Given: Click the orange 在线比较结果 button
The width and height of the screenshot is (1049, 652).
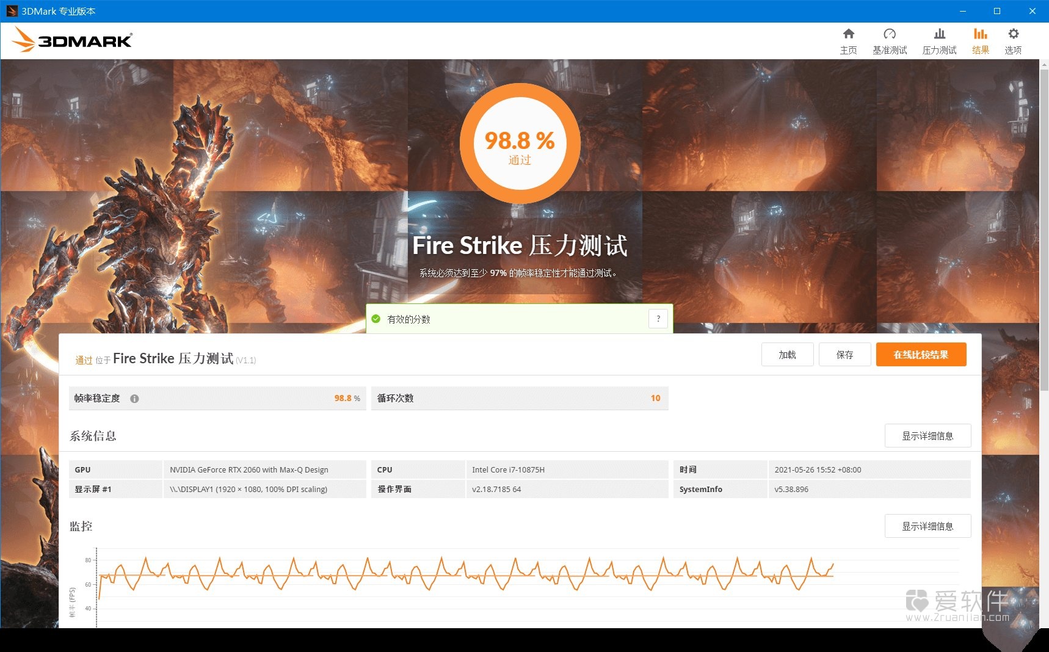Looking at the screenshot, I should pos(921,355).
